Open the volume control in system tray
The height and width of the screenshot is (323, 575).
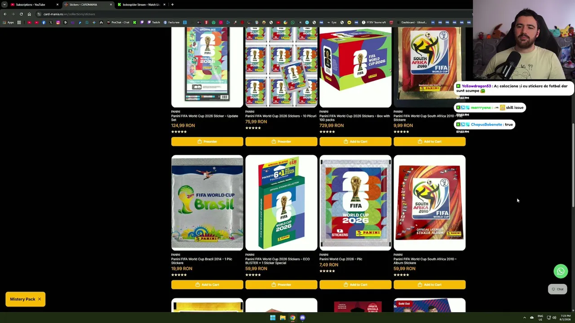[554, 318]
